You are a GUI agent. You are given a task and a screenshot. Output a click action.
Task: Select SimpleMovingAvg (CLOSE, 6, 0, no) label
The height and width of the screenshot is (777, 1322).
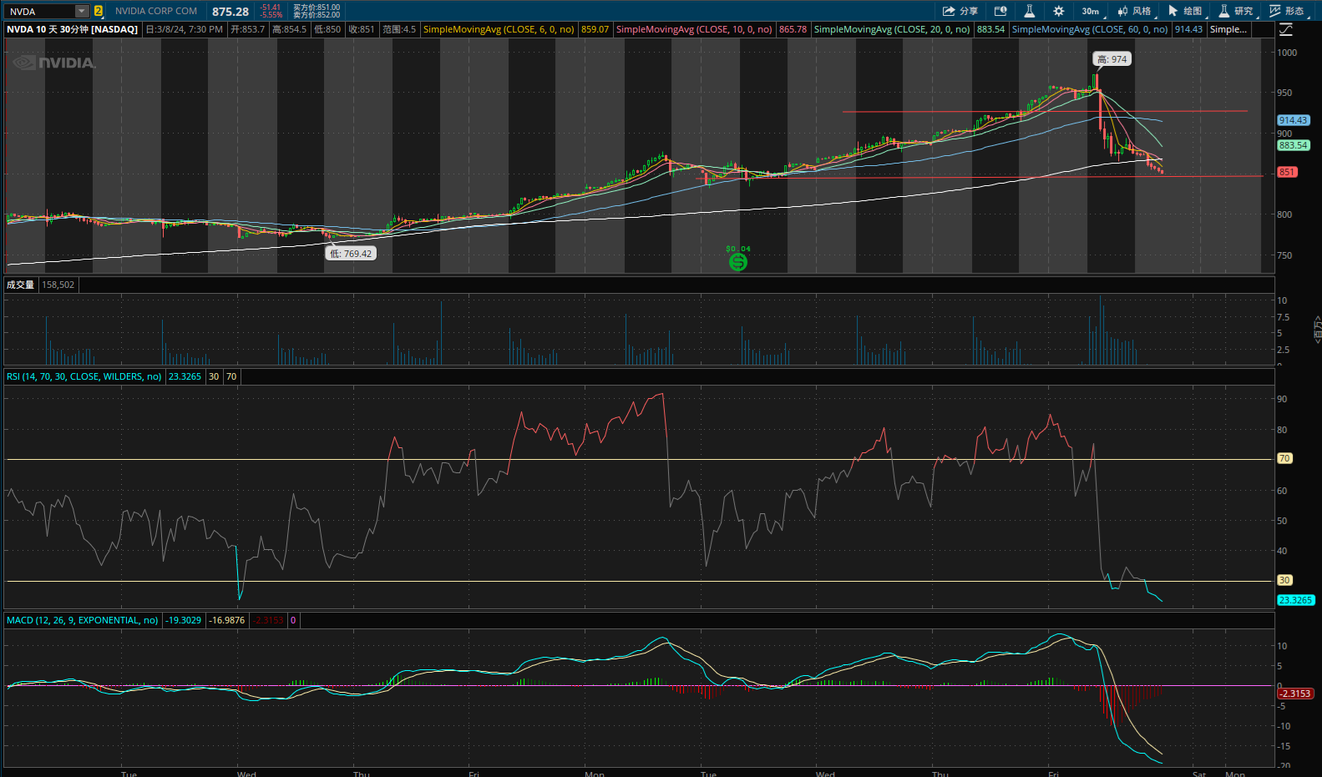point(499,29)
